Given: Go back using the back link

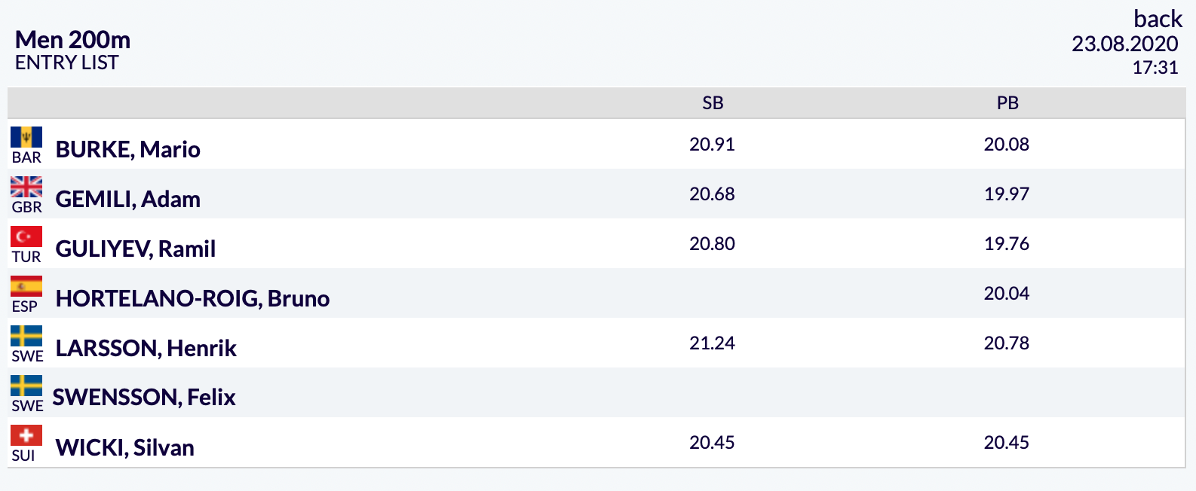Looking at the screenshot, I should point(1158,19).
